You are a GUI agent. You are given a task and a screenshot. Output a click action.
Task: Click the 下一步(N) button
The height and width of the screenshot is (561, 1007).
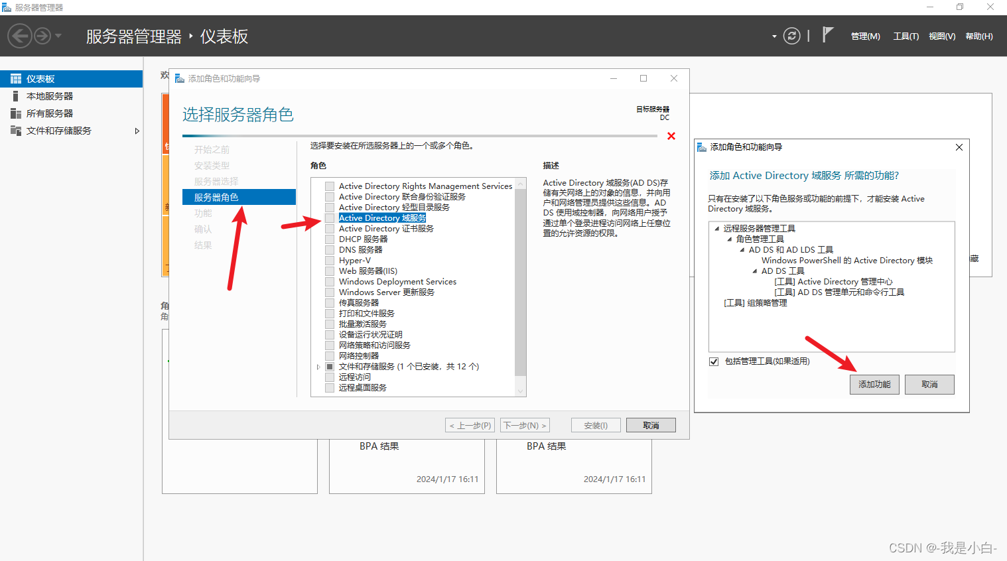[525, 425]
